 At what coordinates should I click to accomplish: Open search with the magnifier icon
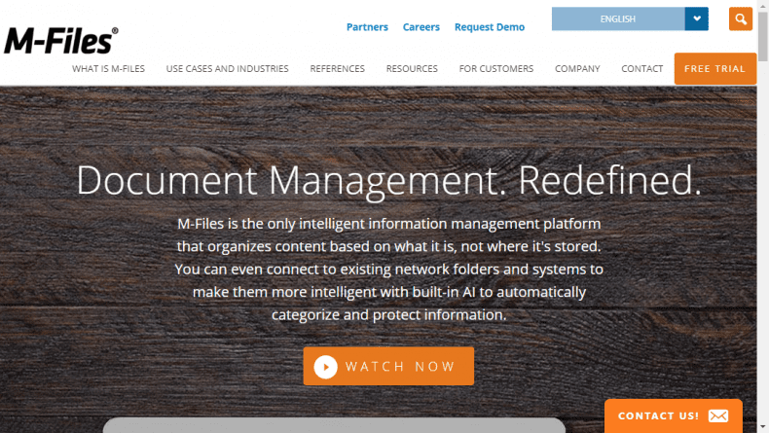[741, 18]
